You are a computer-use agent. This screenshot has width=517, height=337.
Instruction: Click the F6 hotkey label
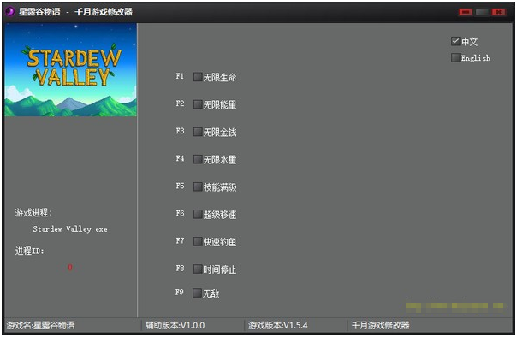tap(180, 213)
